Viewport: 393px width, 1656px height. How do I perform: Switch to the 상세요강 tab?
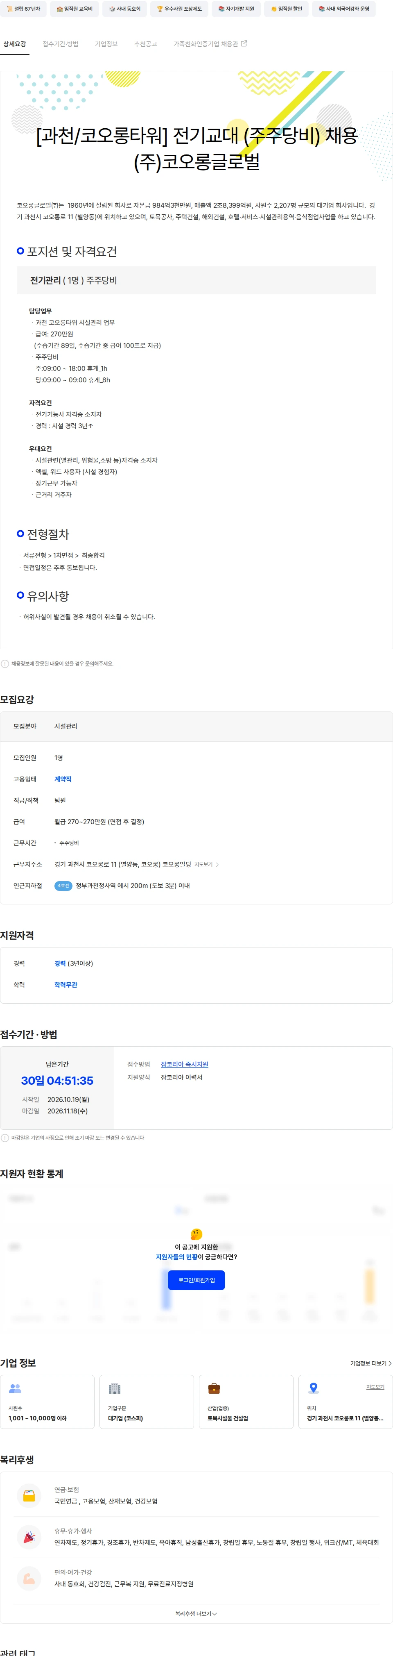(x=15, y=44)
